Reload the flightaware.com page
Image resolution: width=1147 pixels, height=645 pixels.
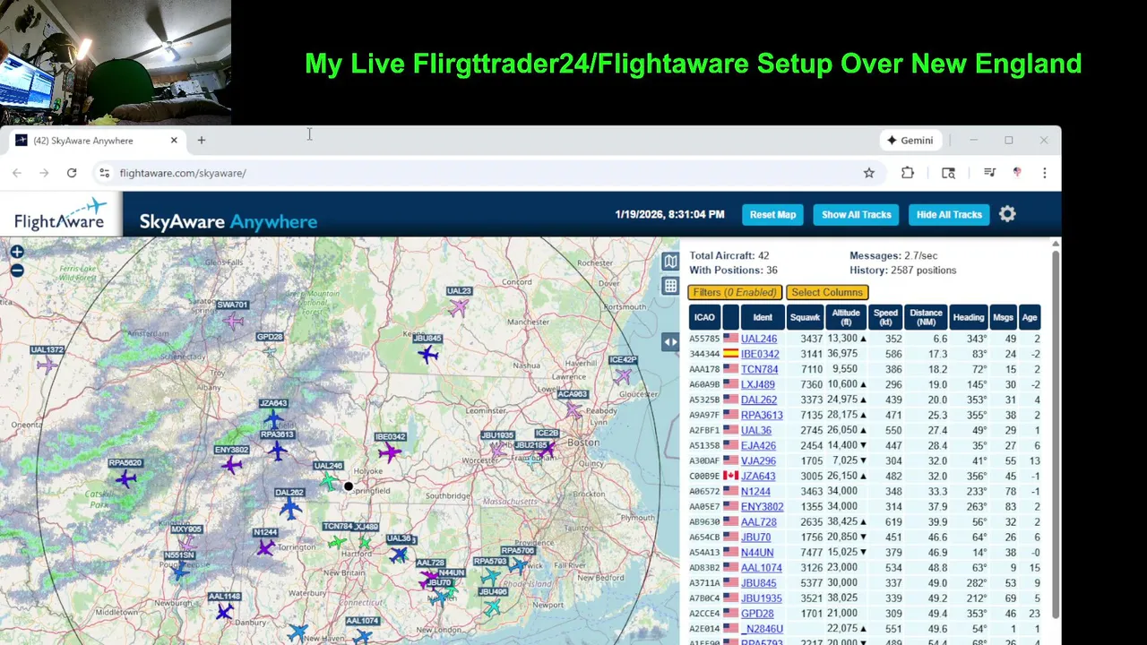[x=72, y=173]
